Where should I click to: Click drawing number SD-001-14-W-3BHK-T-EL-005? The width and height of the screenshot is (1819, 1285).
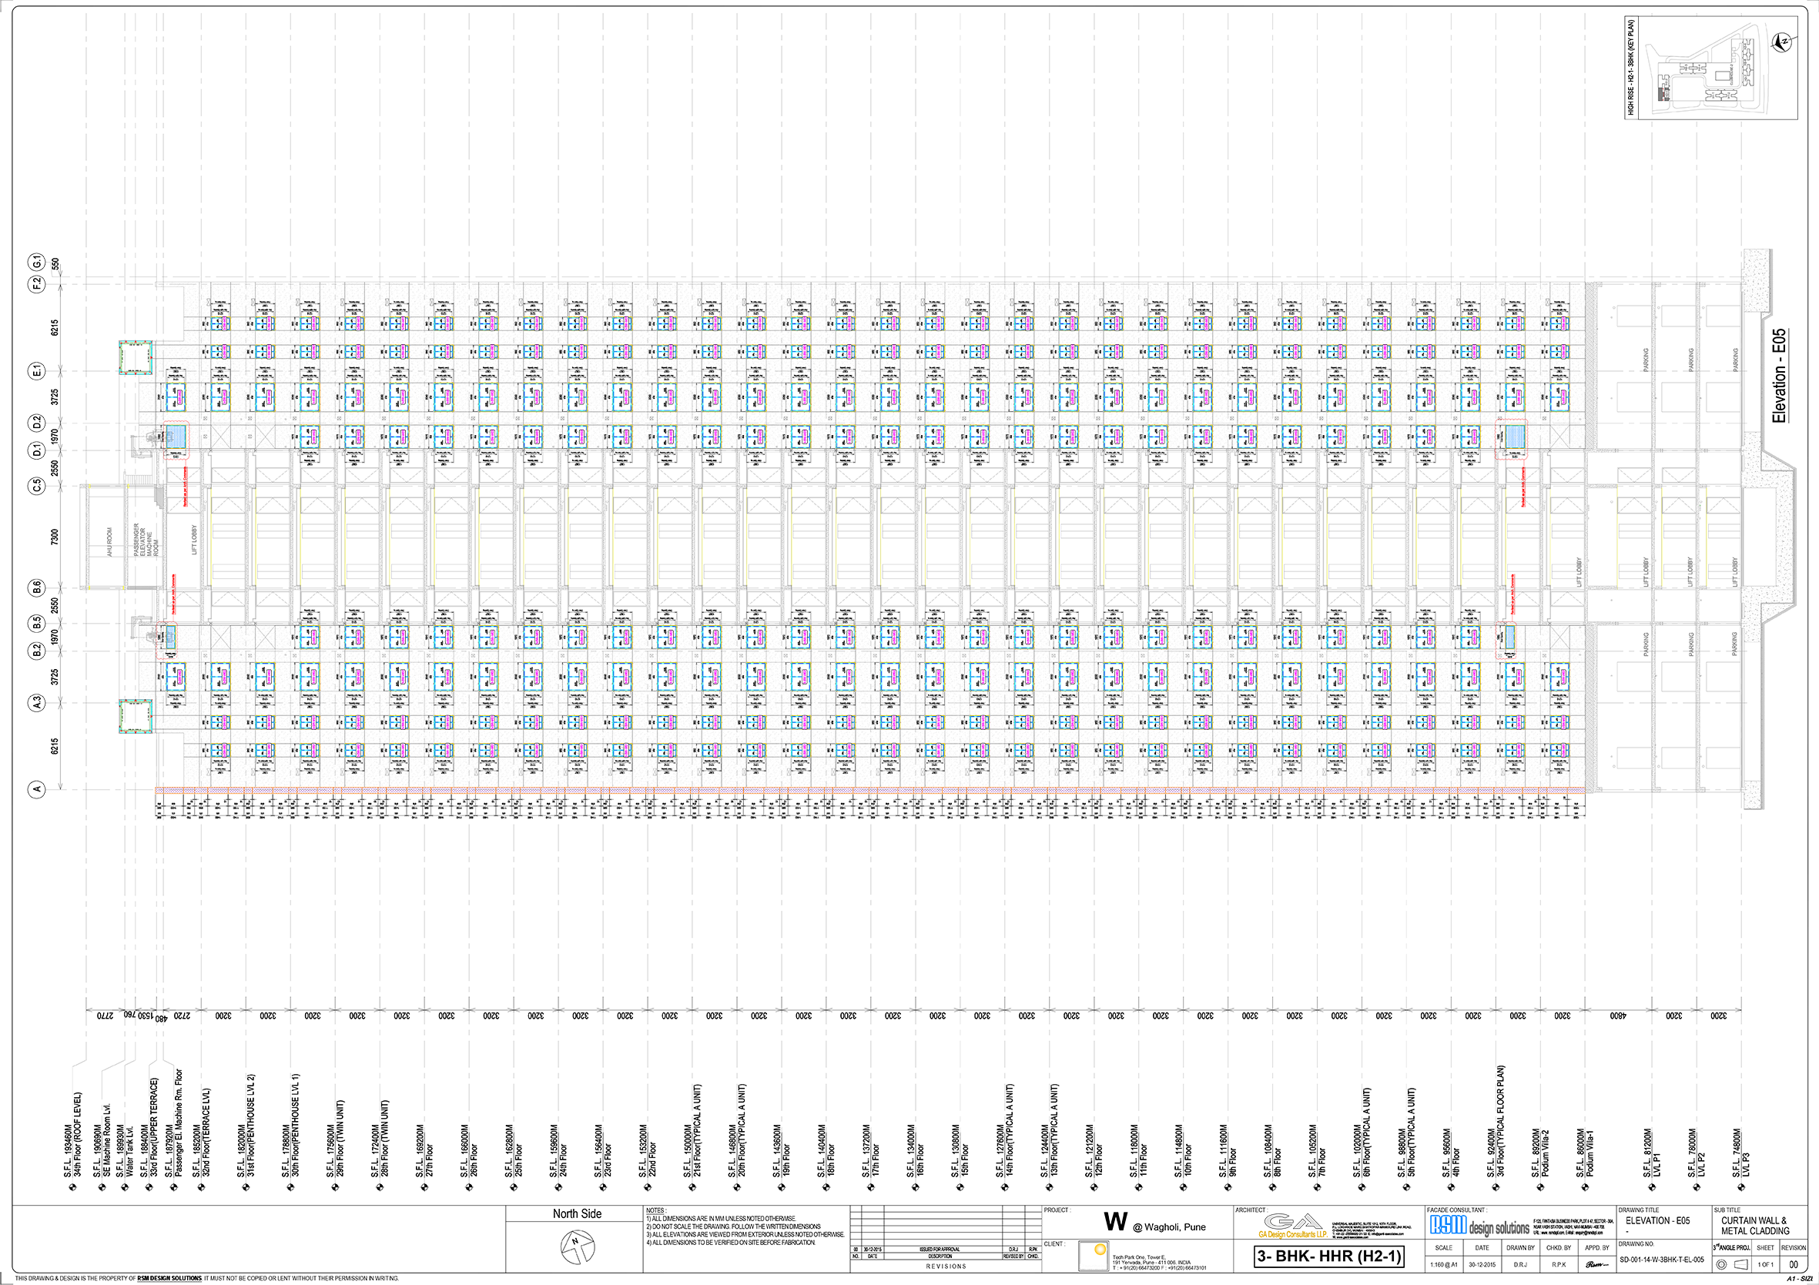point(1661,1260)
